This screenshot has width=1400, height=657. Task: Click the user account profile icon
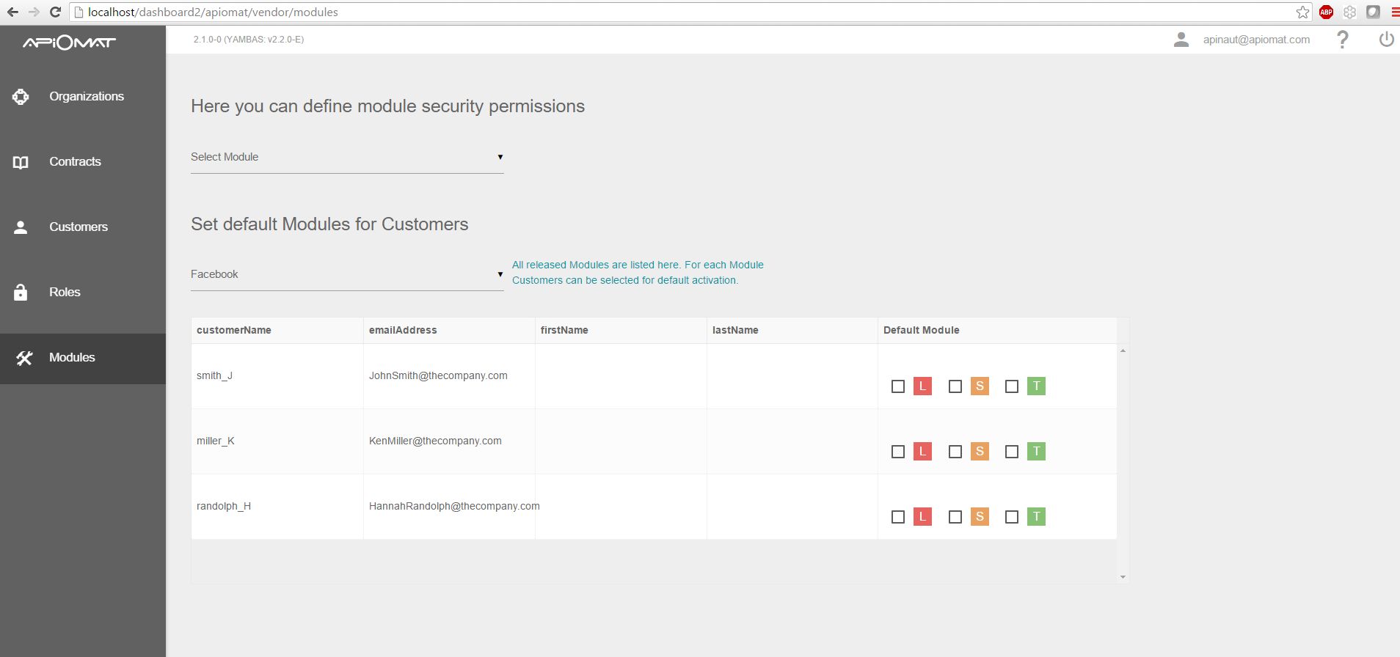click(1181, 40)
